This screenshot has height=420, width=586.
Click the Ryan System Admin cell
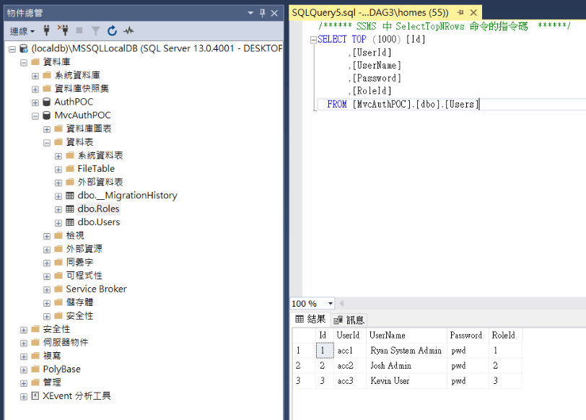[406, 351]
